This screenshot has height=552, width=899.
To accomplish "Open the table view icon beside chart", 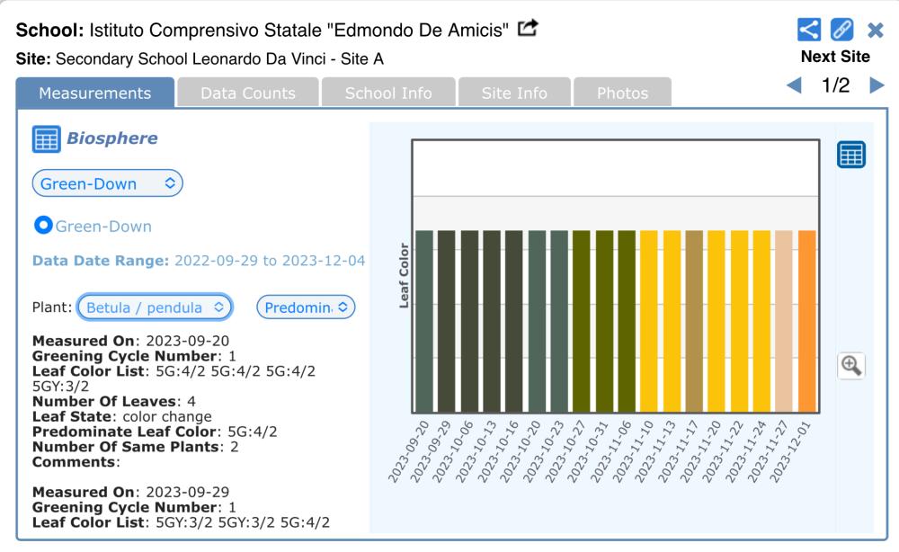I will point(850,154).
